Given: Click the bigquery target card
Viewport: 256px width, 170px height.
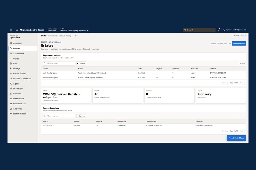Looking at the screenshot, I should [221, 96].
